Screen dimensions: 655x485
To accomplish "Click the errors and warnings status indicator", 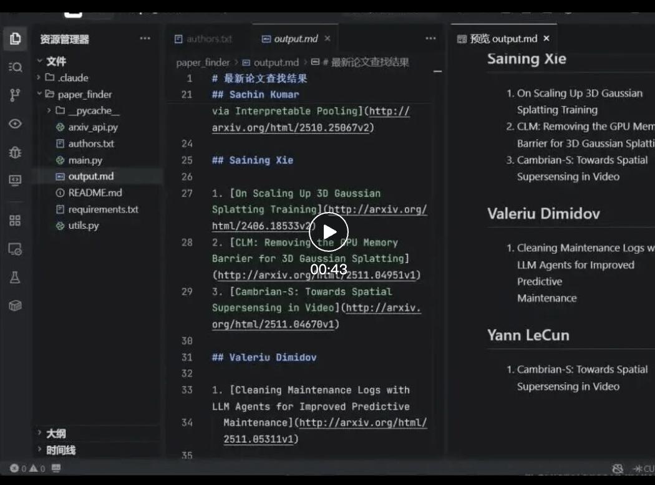I will tap(27, 468).
